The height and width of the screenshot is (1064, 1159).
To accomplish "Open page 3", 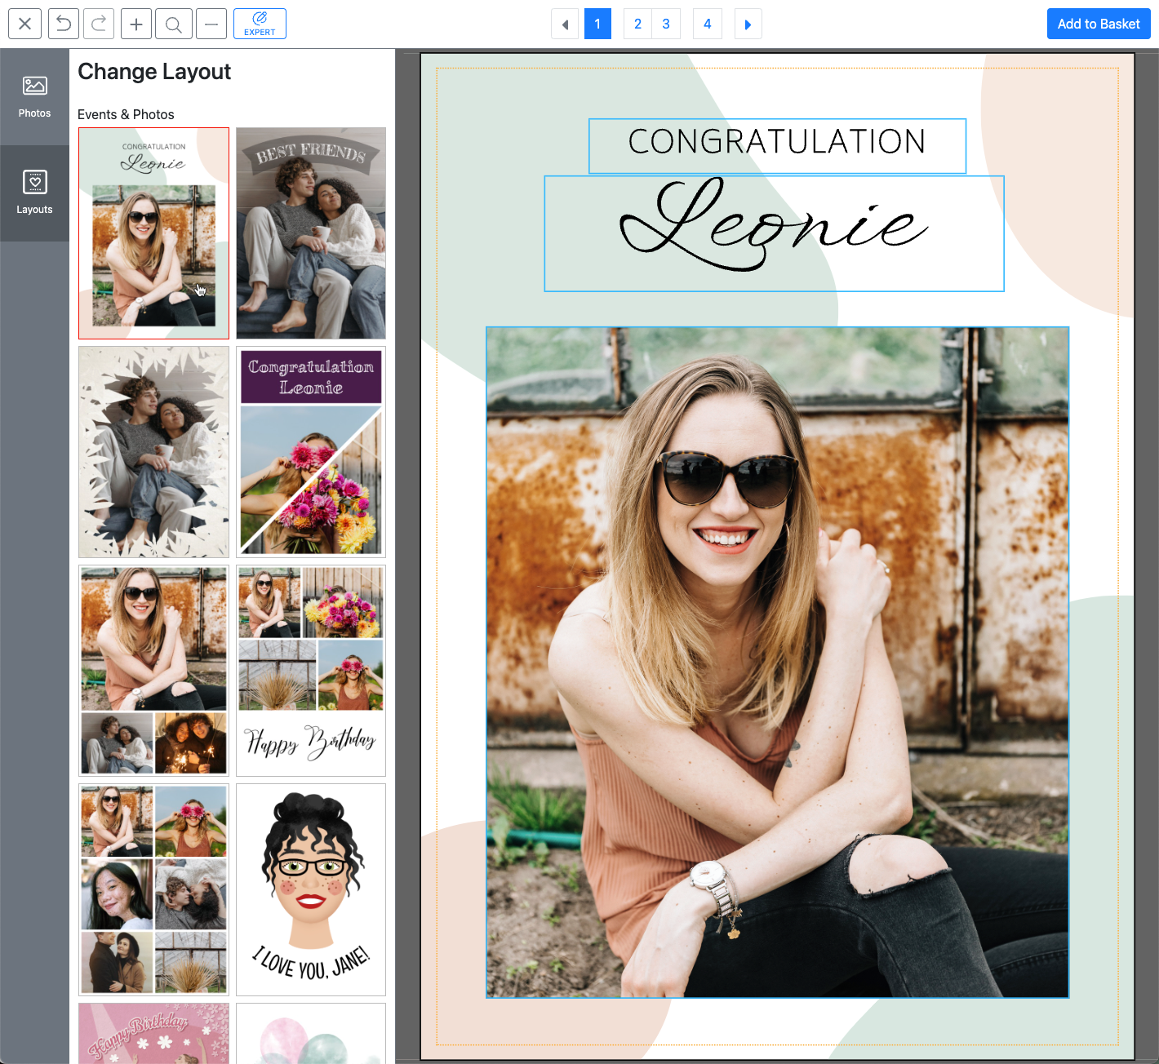I will click(666, 24).
